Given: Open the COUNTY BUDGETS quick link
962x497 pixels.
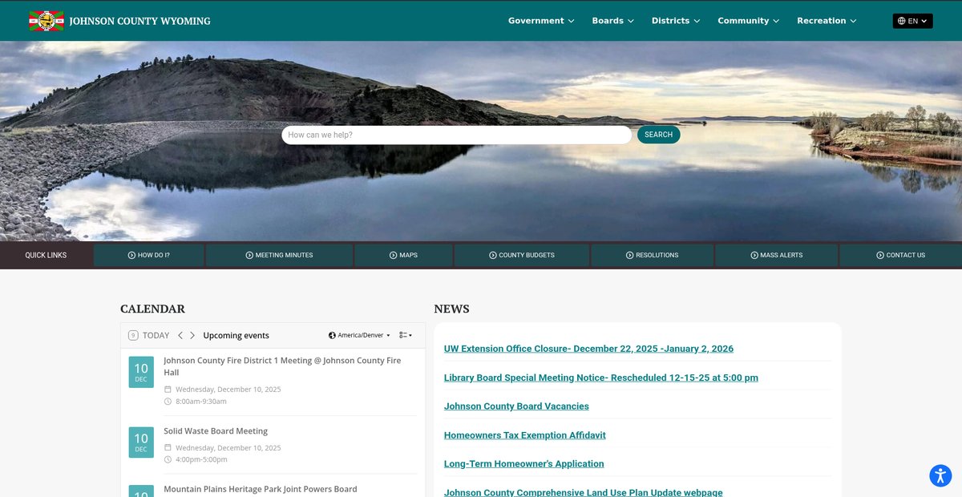Looking at the screenshot, I should click(522, 255).
